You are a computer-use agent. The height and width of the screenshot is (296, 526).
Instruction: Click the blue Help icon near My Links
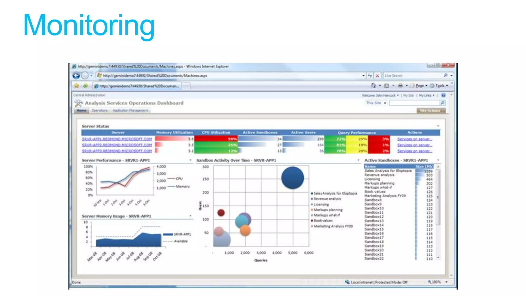pyautogui.click(x=443, y=95)
